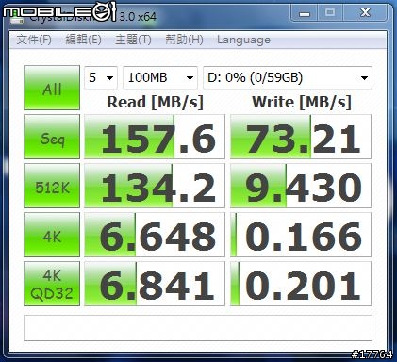Image resolution: width=397 pixels, height=362 pixels.
Task: Select the 4K write result 0.166
Action: (x=301, y=235)
